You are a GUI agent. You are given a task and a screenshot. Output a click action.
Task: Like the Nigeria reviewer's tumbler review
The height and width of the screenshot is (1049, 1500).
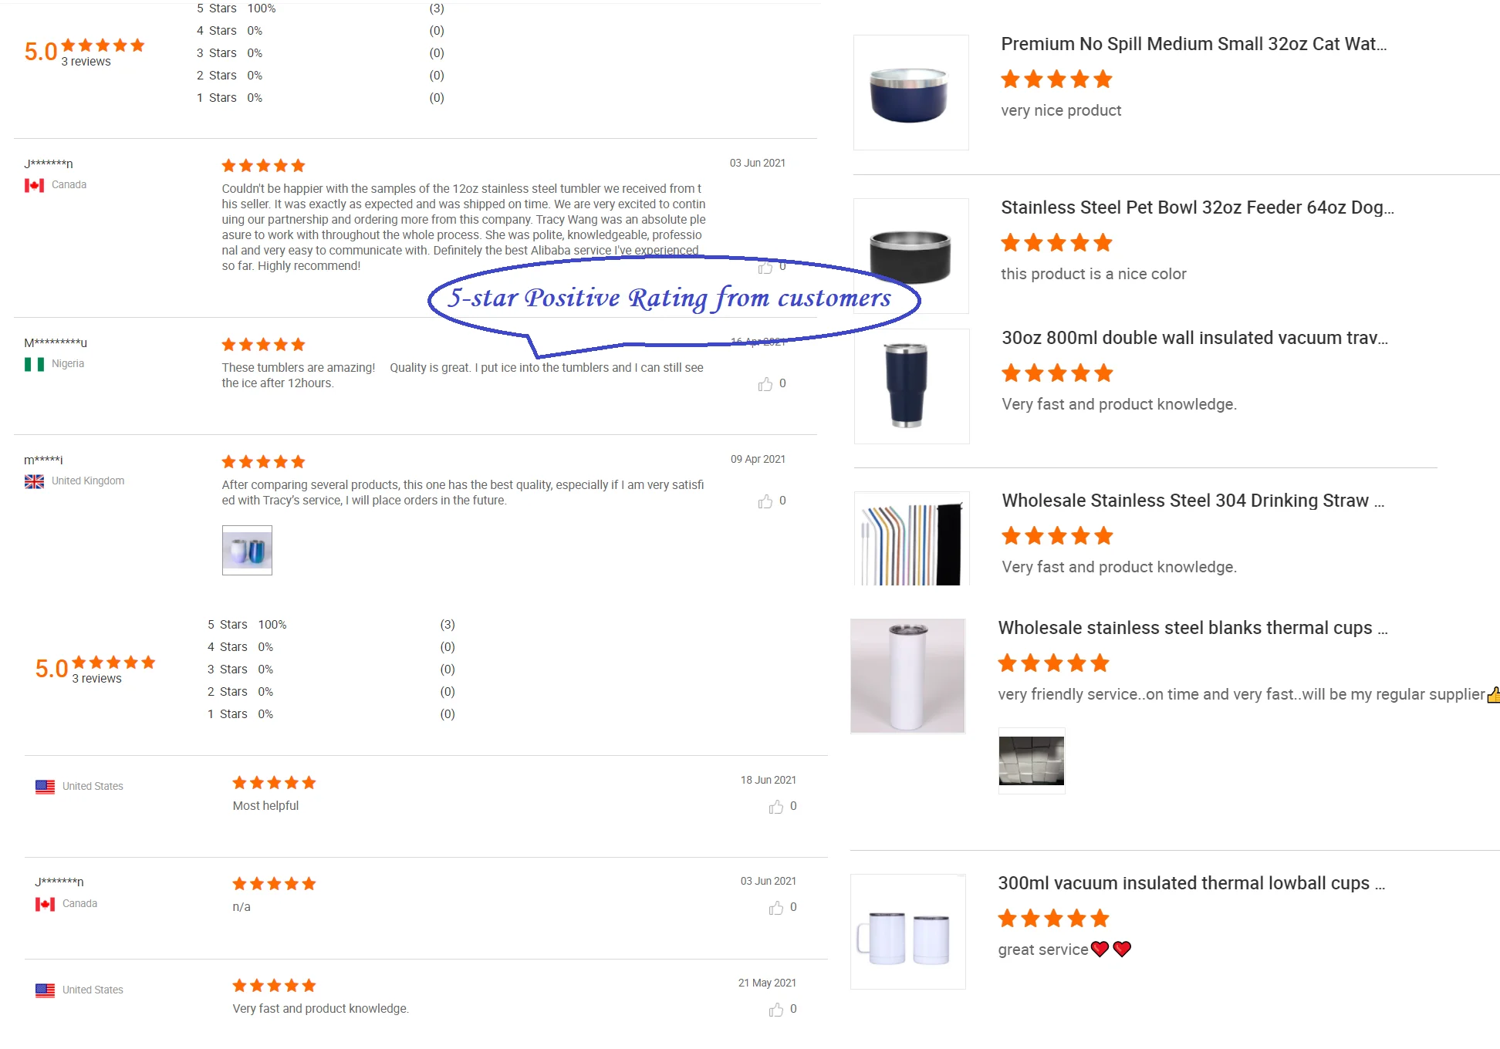[x=765, y=384]
